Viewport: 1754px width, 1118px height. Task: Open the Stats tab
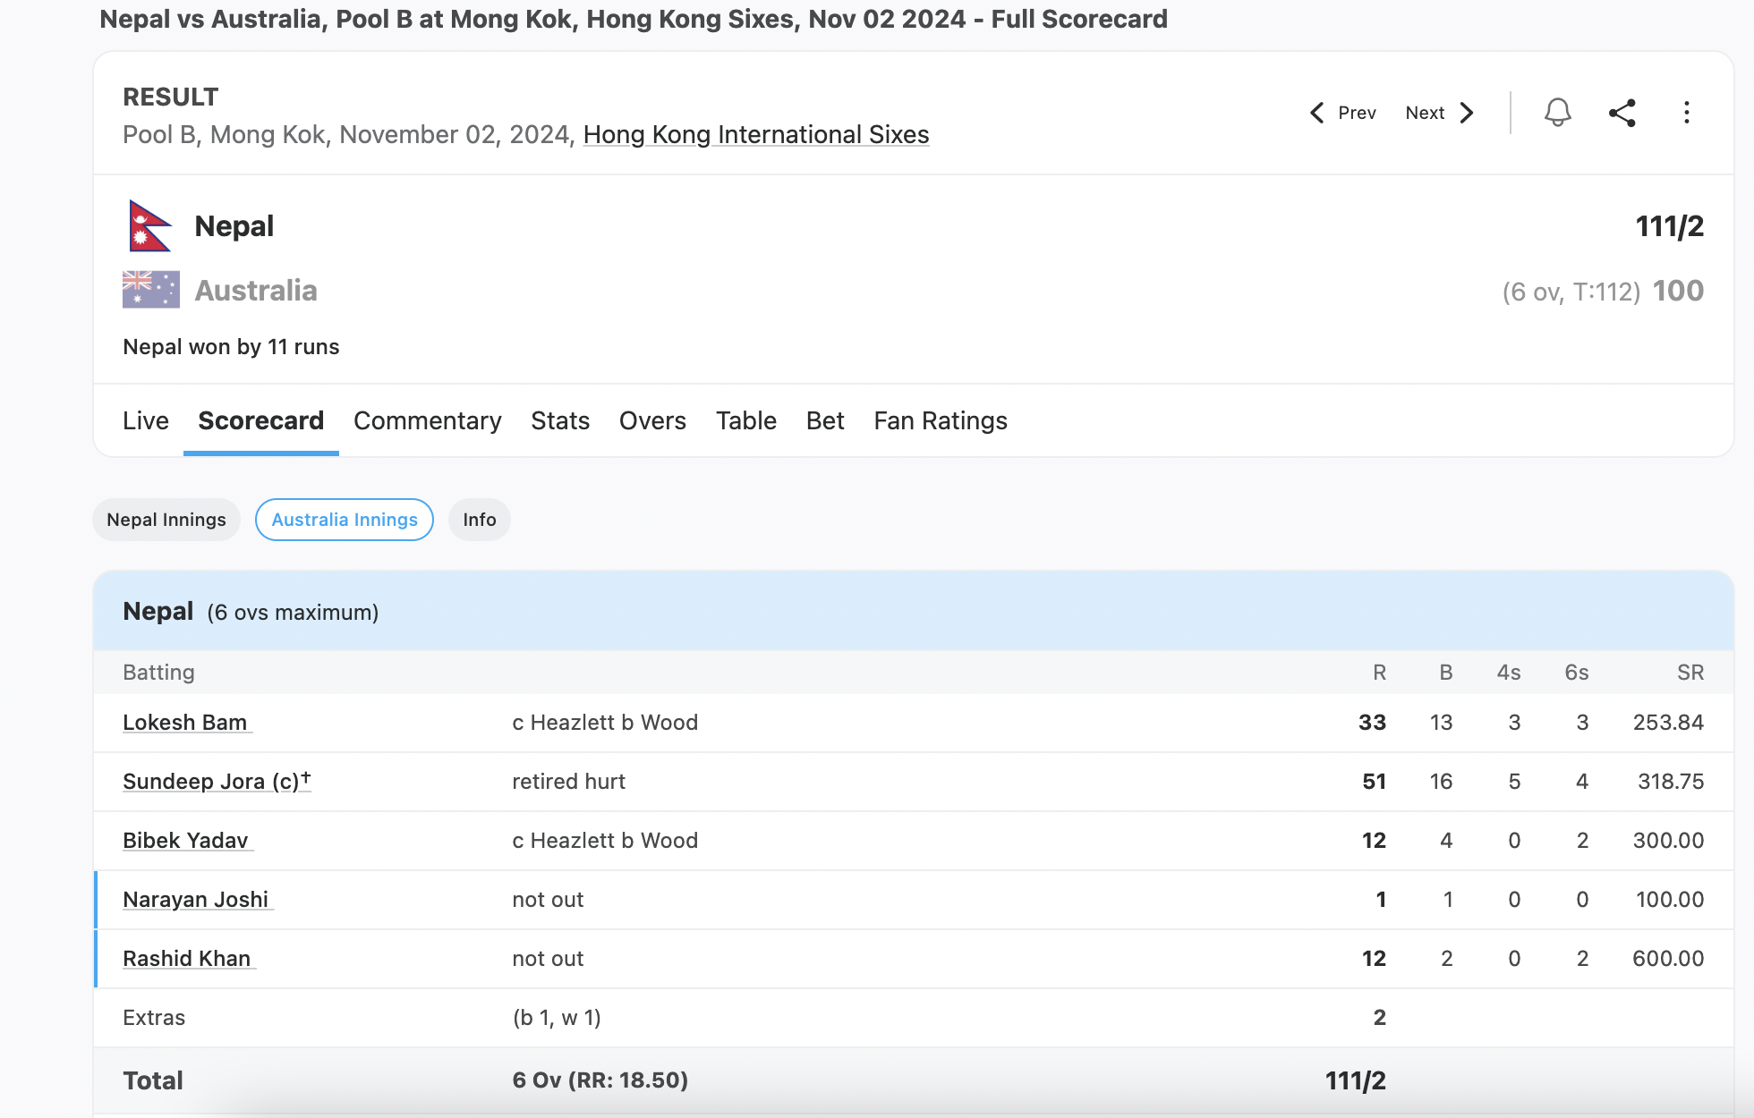pyautogui.click(x=560, y=420)
